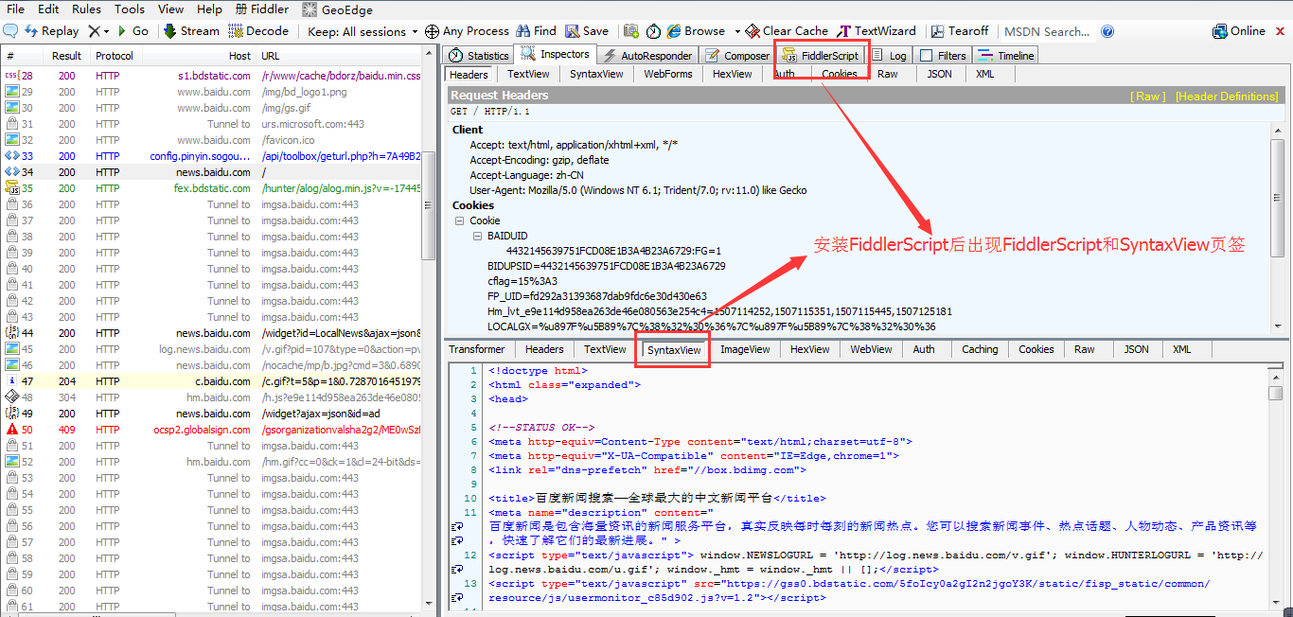This screenshot has height=617, width=1293.
Task: Select request SyntaxView inspector tab
Action: tap(596, 74)
